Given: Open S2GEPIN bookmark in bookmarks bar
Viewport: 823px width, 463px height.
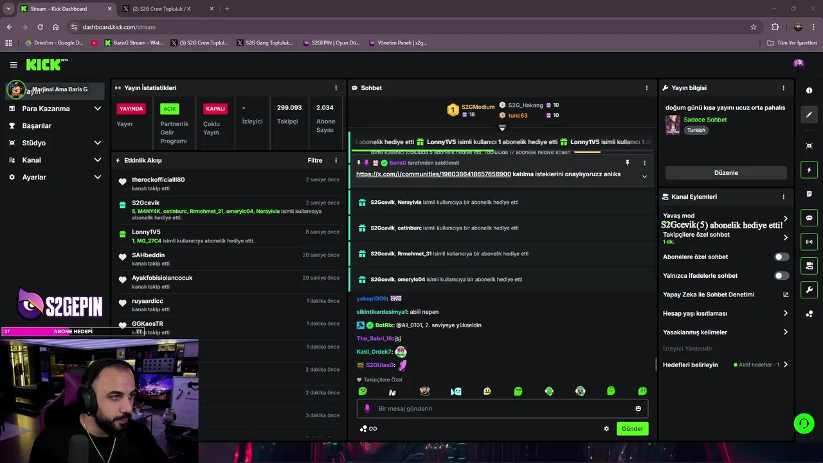Looking at the screenshot, I should (331, 43).
